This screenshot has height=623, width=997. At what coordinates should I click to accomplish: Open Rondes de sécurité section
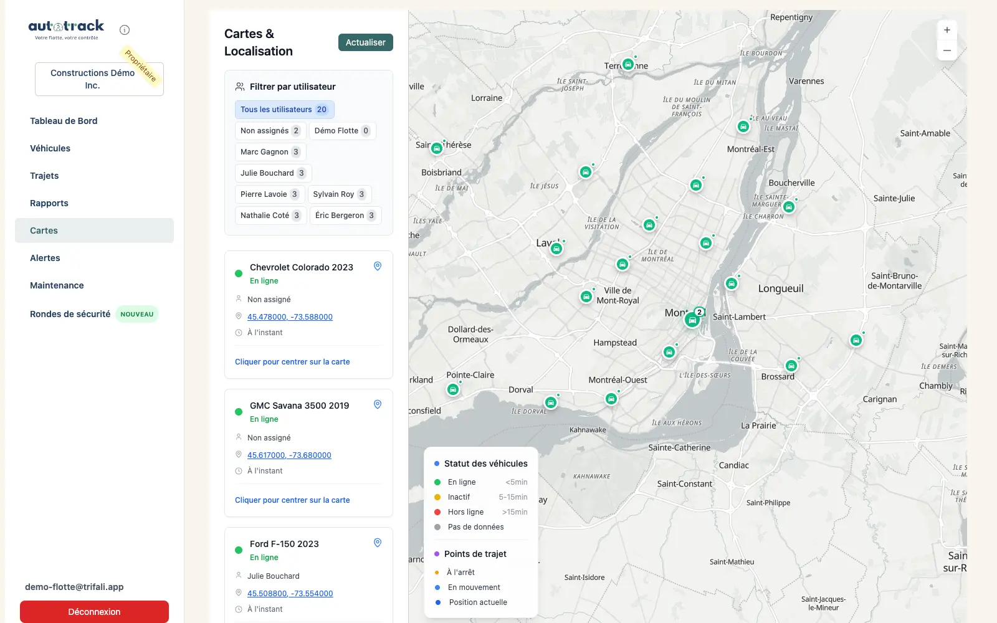pyautogui.click(x=94, y=314)
